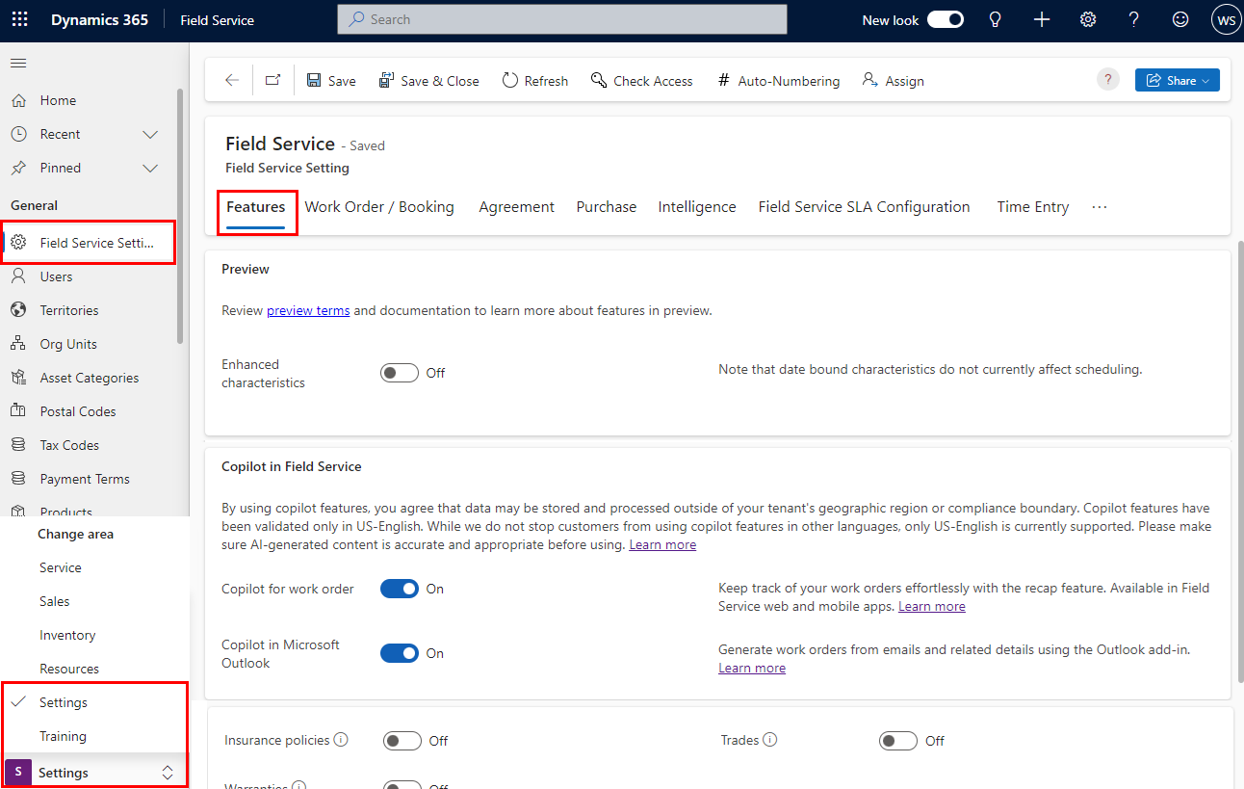
Task: Disable Copilot for work order
Action: click(x=399, y=589)
